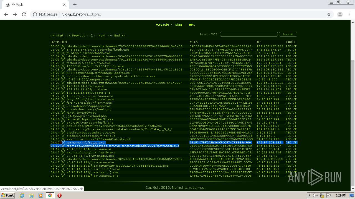Open the volume control in tray
The image size is (355, 199).
click(x=316, y=195)
